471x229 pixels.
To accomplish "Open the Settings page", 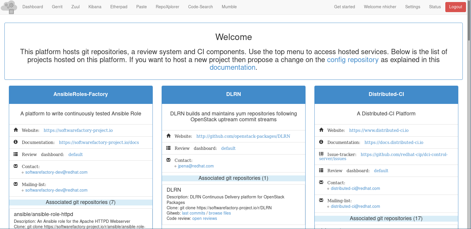I will 412,7.
